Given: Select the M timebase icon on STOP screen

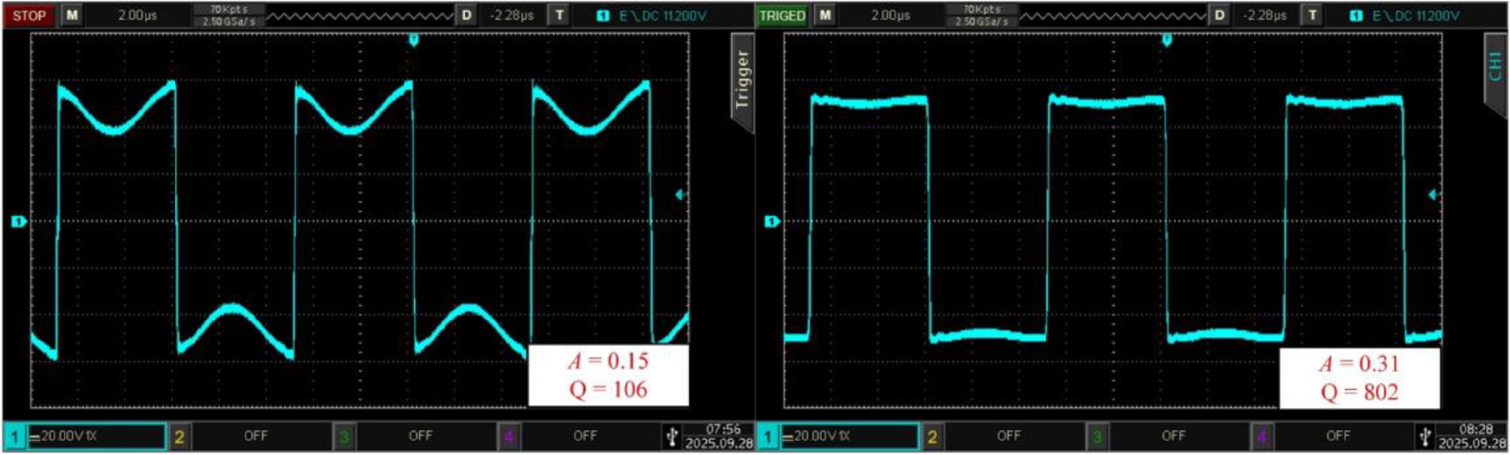Looking at the screenshot, I should [x=72, y=15].
